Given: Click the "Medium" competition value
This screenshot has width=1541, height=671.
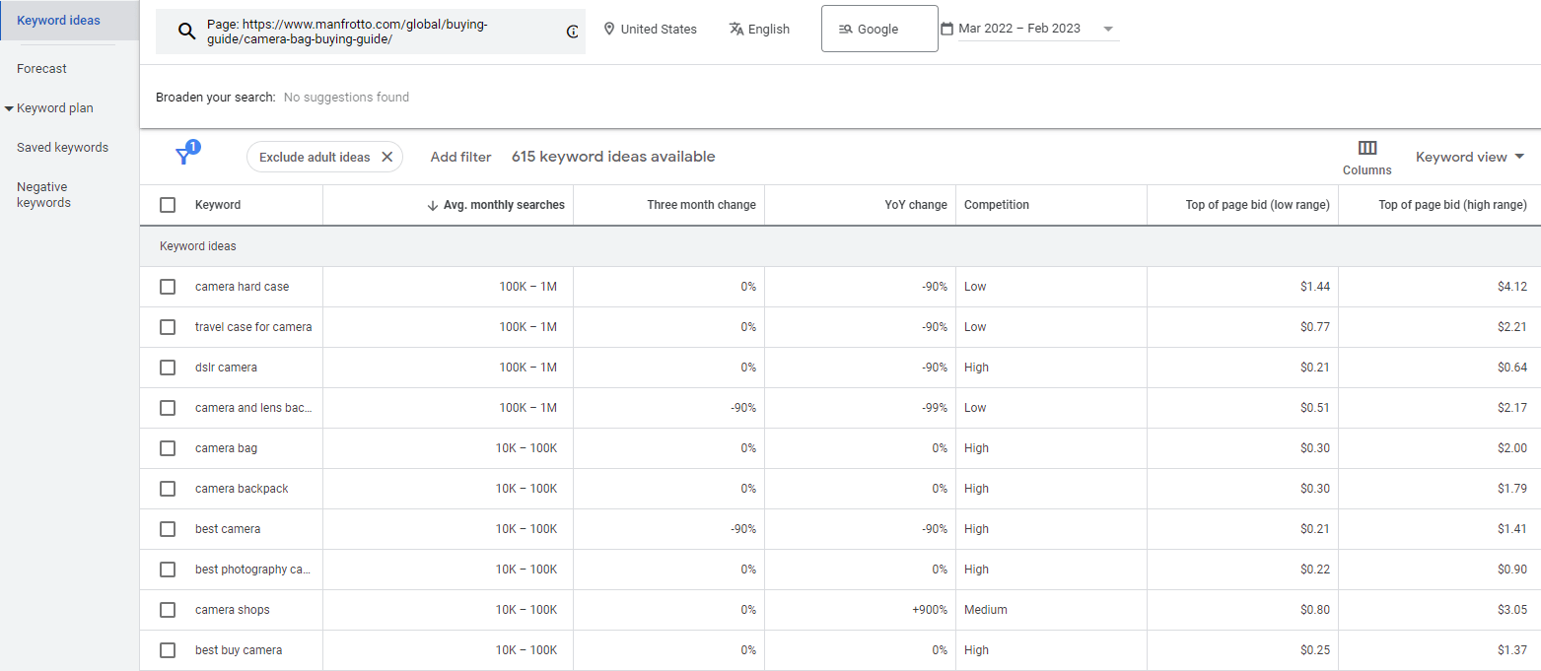Looking at the screenshot, I should click(986, 610).
